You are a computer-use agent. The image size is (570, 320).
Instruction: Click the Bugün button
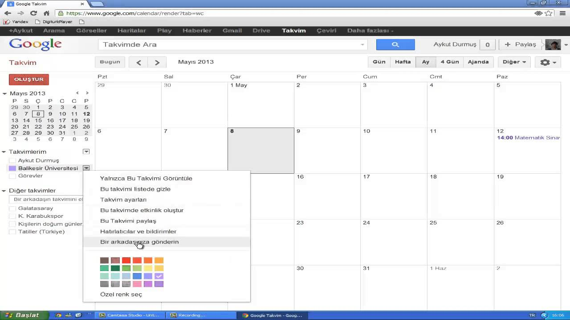(110, 62)
